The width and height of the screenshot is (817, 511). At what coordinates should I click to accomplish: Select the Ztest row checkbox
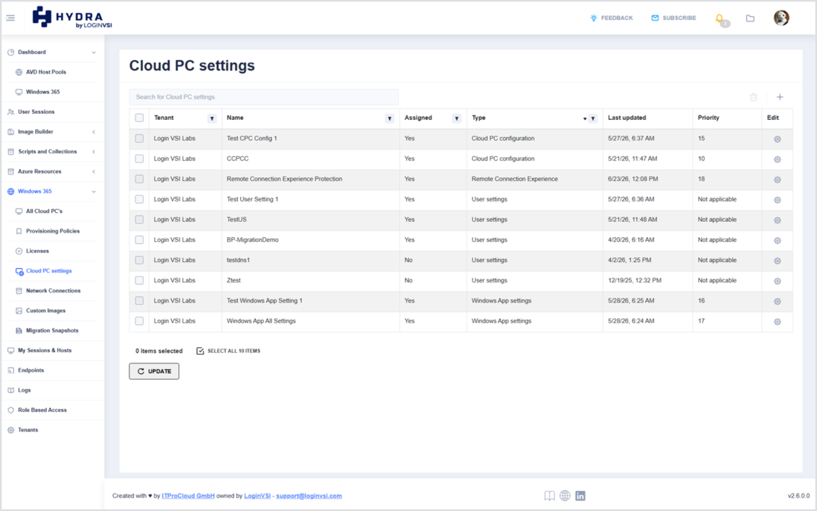pos(139,280)
